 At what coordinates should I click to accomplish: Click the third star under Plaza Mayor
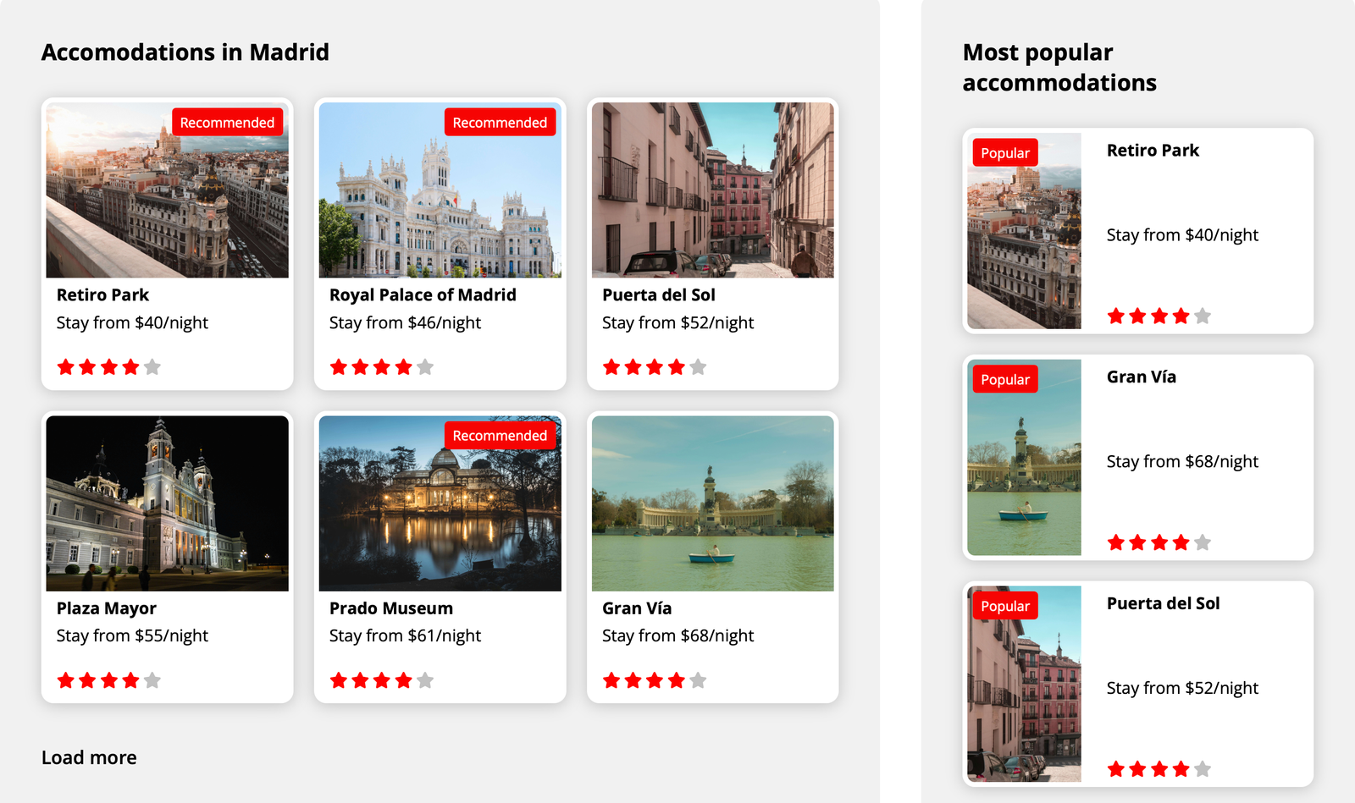109,680
